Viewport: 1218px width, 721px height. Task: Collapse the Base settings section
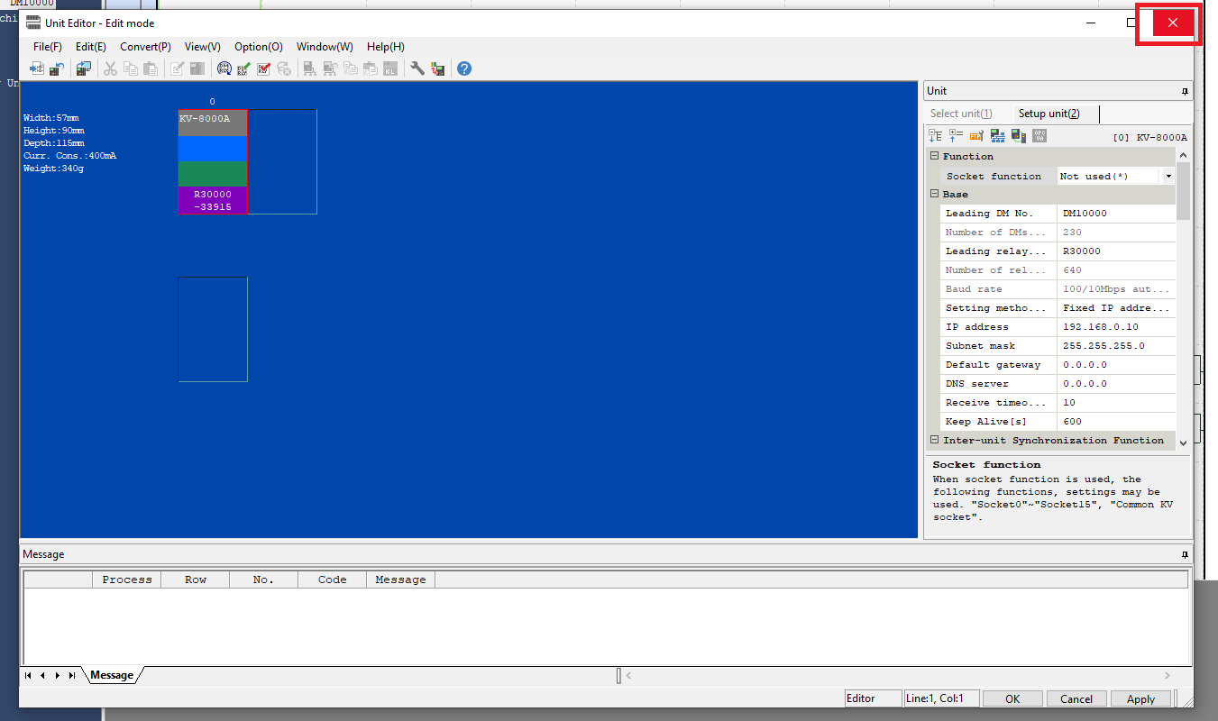click(x=934, y=194)
